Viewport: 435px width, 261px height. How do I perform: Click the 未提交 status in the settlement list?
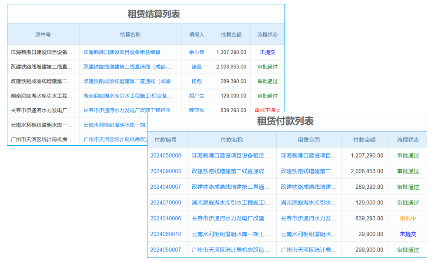pyautogui.click(x=267, y=53)
